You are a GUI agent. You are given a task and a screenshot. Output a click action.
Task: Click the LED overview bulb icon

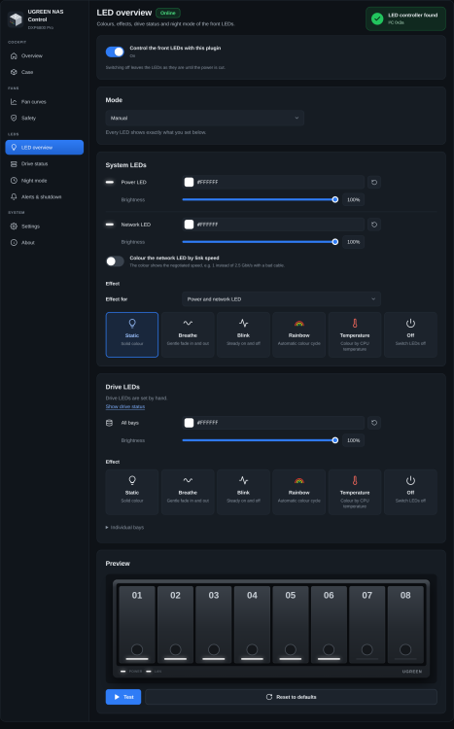(x=14, y=148)
